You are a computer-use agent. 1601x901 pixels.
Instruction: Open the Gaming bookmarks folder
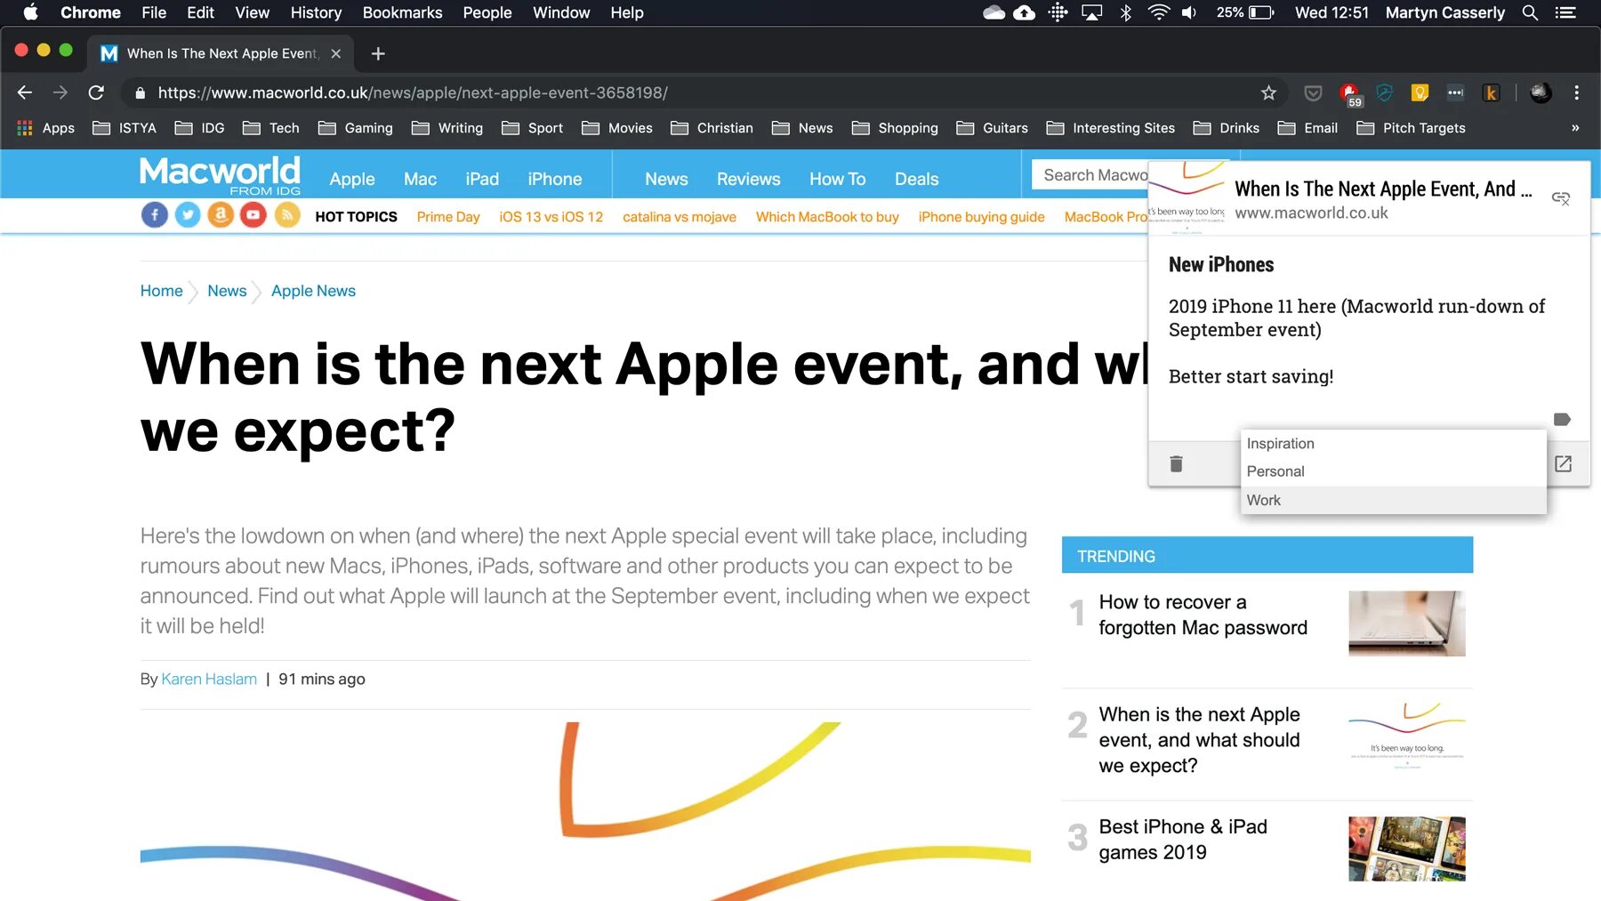(x=356, y=128)
